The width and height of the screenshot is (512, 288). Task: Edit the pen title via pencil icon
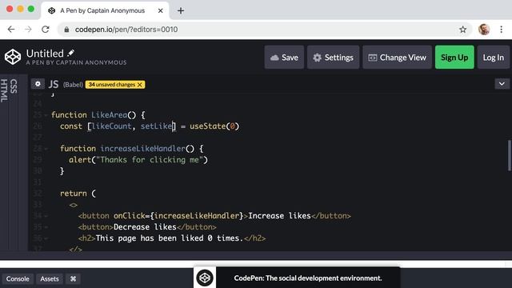pyautogui.click(x=71, y=53)
